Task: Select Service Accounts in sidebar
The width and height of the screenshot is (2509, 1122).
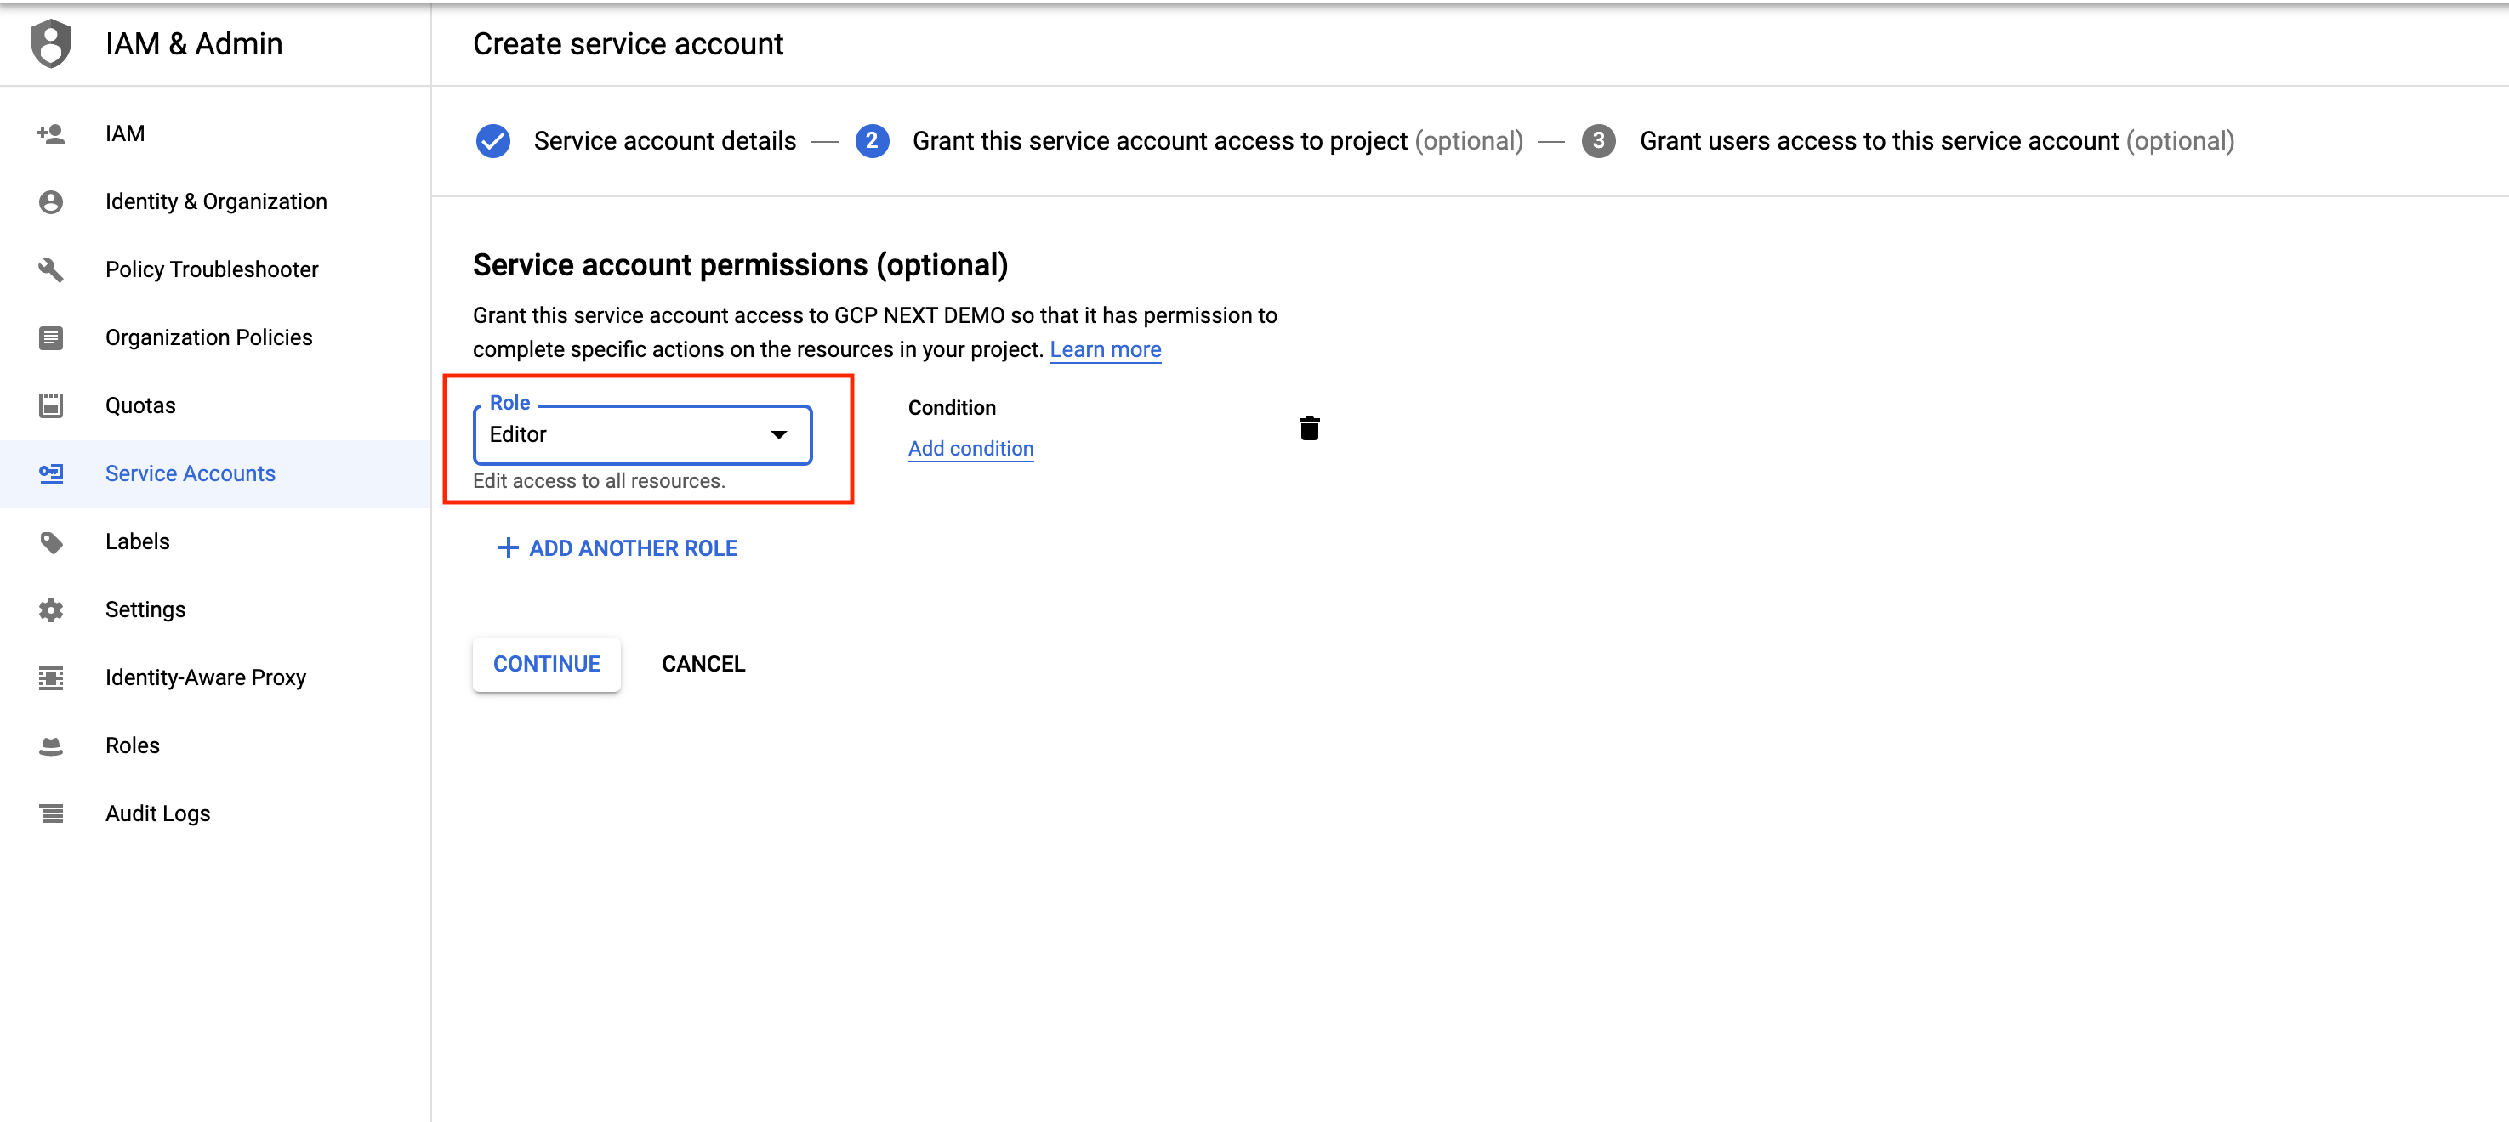Action: coord(215,474)
